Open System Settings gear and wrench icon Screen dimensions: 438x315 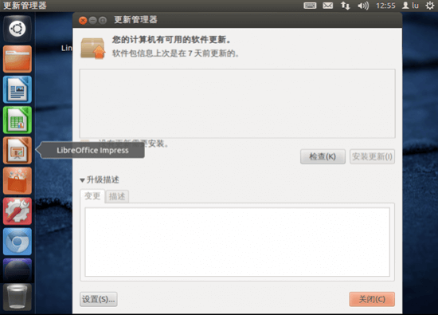tap(18, 211)
